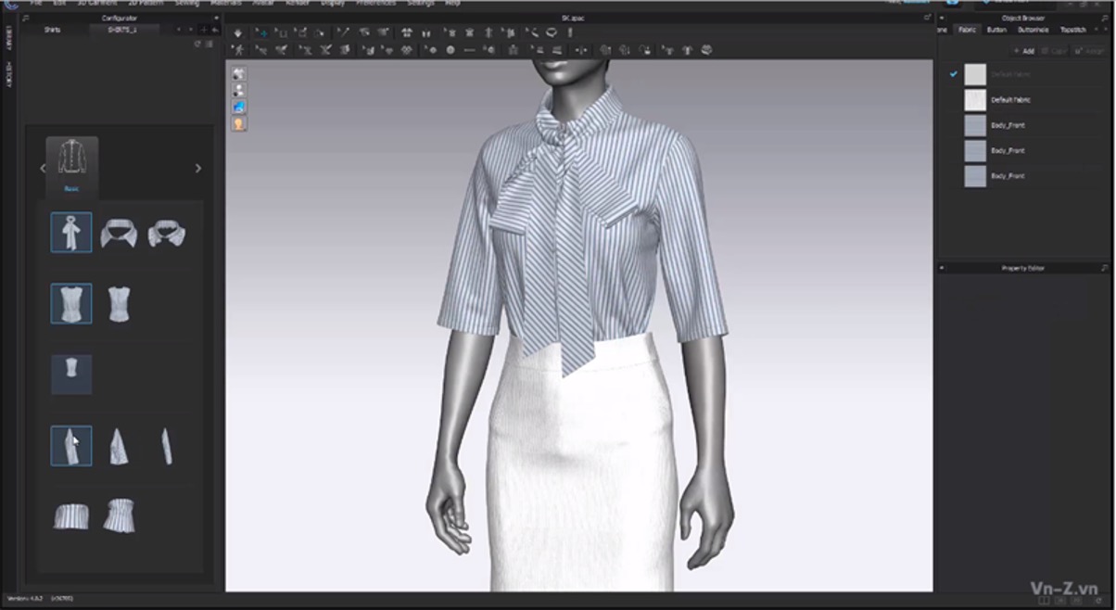The image size is (1116, 610).
Task: Open the LIBRARY vertical side tab
Action: [x=8, y=38]
